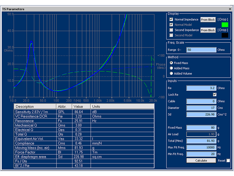Screen dimensions: 234x176
Task: Toggle the Normal Impedance checkbox
Action: (x=171, y=20)
